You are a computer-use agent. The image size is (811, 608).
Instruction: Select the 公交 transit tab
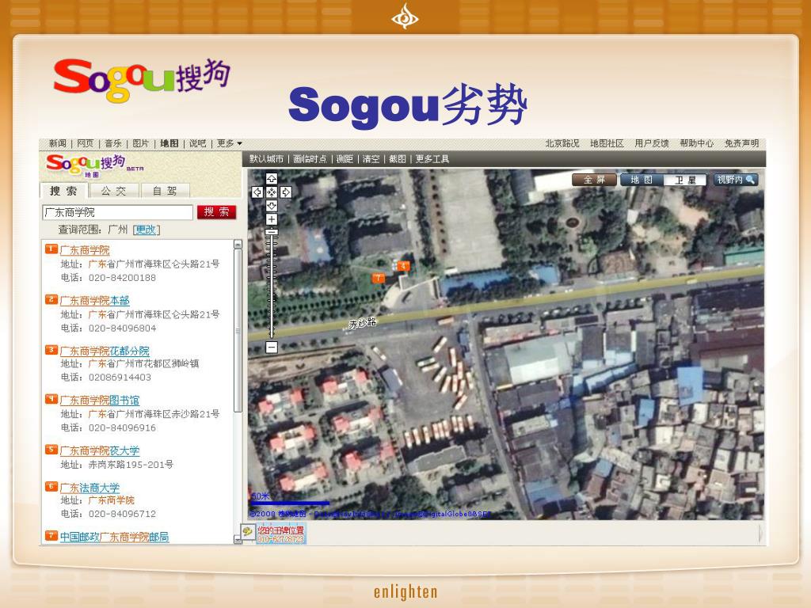click(x=113, y=191)
